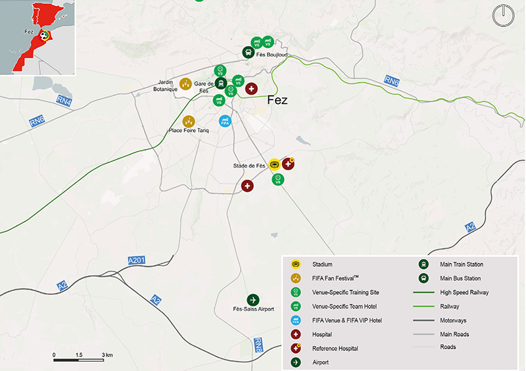Click the grey Main Roads line swatch
Image resolution: width=526 pixels, height=371 pixels.
pos(423,334)
